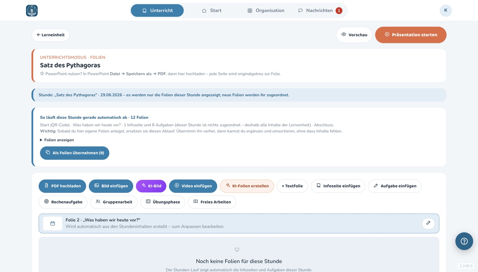Add a Textfolie
Screen dimensions: 478x272
pos(292,186)
